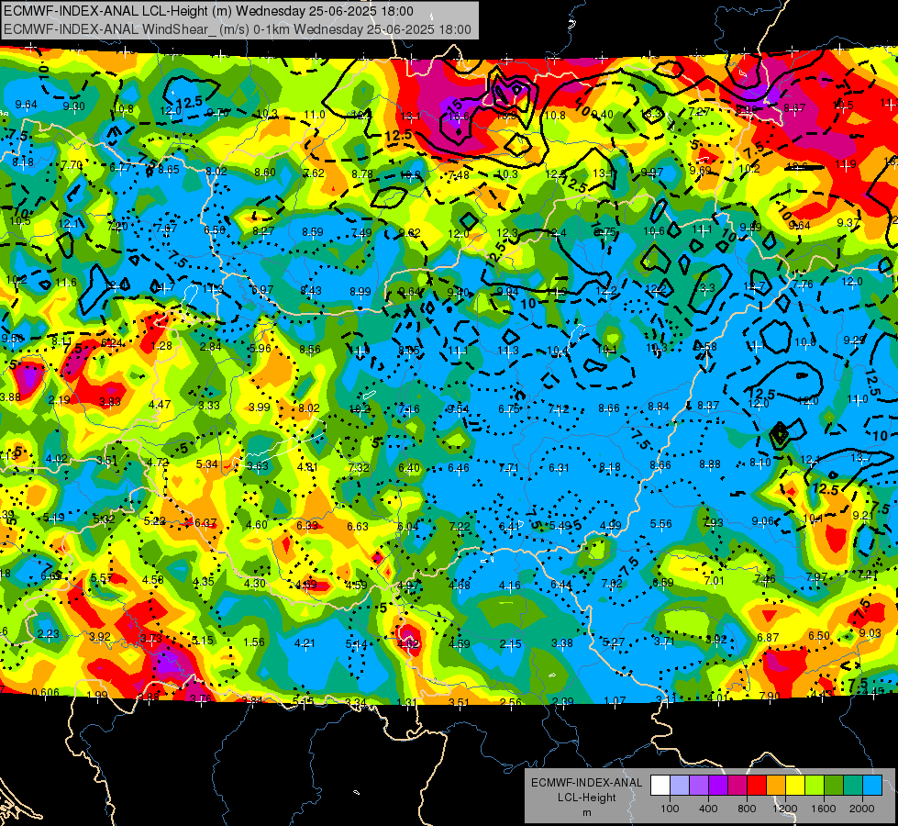Viewport: 898px width, 826px height.
Task: Click the 4.47 wind shear value
Action: tap(160, 404)
